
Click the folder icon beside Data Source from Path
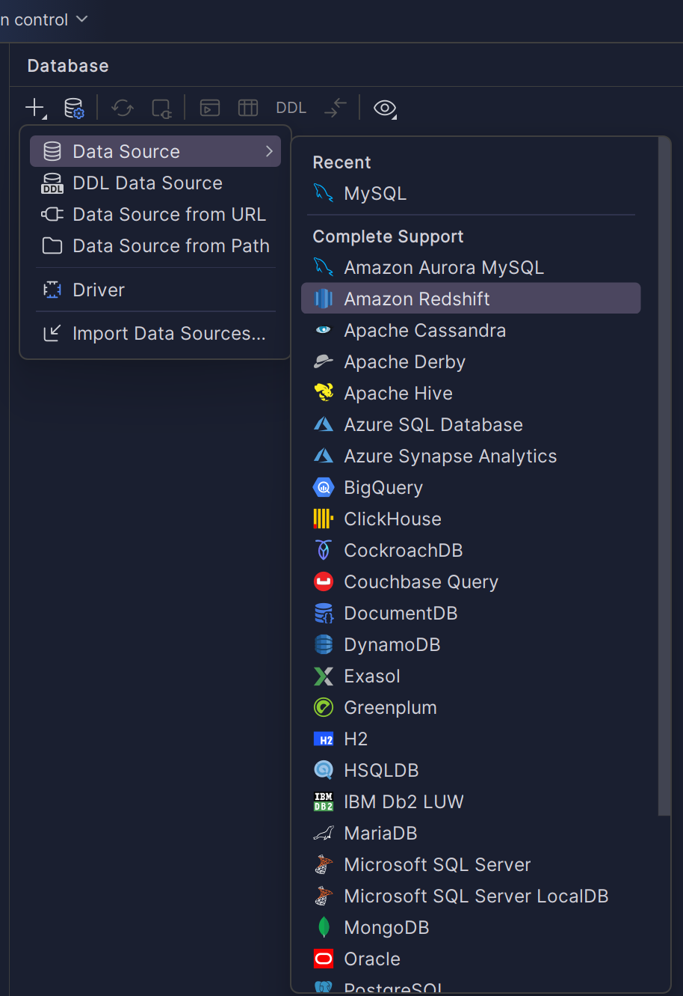click(x=52, y=246)
